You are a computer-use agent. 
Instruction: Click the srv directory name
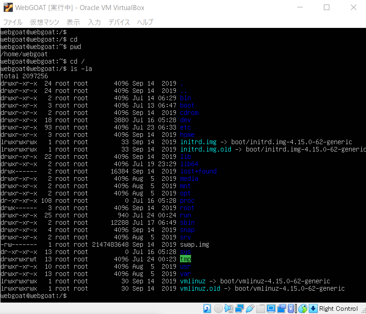[x=186, y=237]
